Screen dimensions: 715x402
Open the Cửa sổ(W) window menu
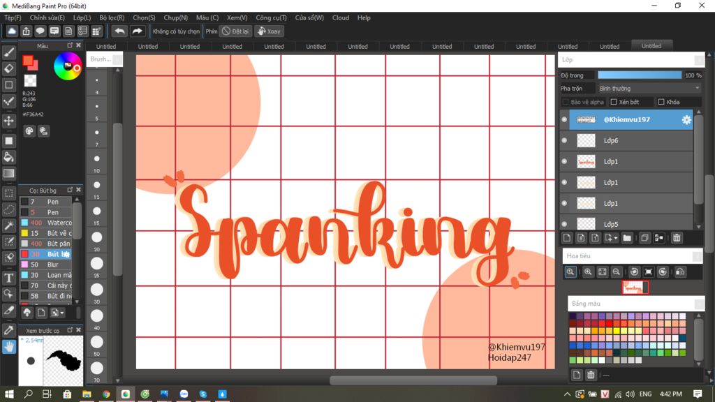(x=309, y=17)
